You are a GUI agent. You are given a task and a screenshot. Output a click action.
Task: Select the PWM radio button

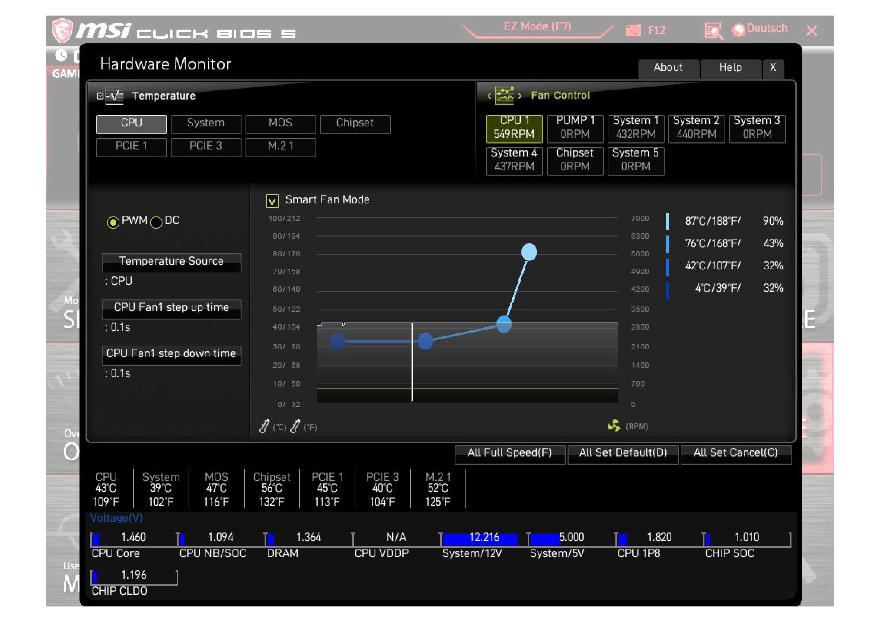click(x=113, y=222)
